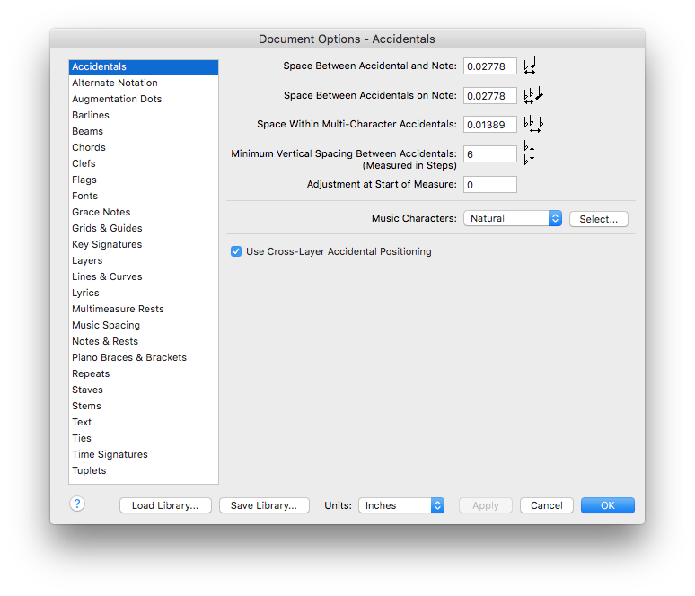Select Lines & Curves category
Screen dimensions: 695x596
144,277
